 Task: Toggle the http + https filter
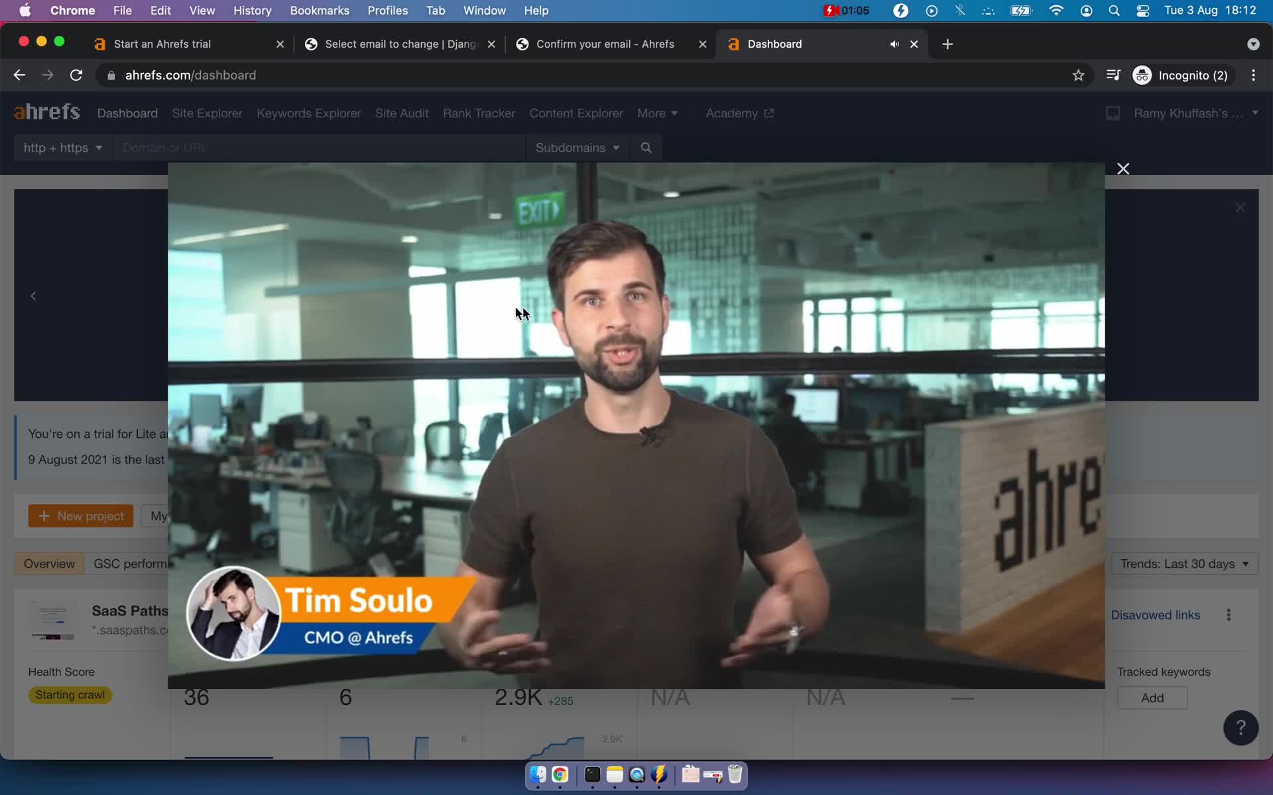pyautogui.click(x=62, y=148)
